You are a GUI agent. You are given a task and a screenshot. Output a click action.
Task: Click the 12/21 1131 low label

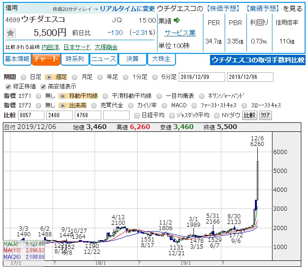176,250
